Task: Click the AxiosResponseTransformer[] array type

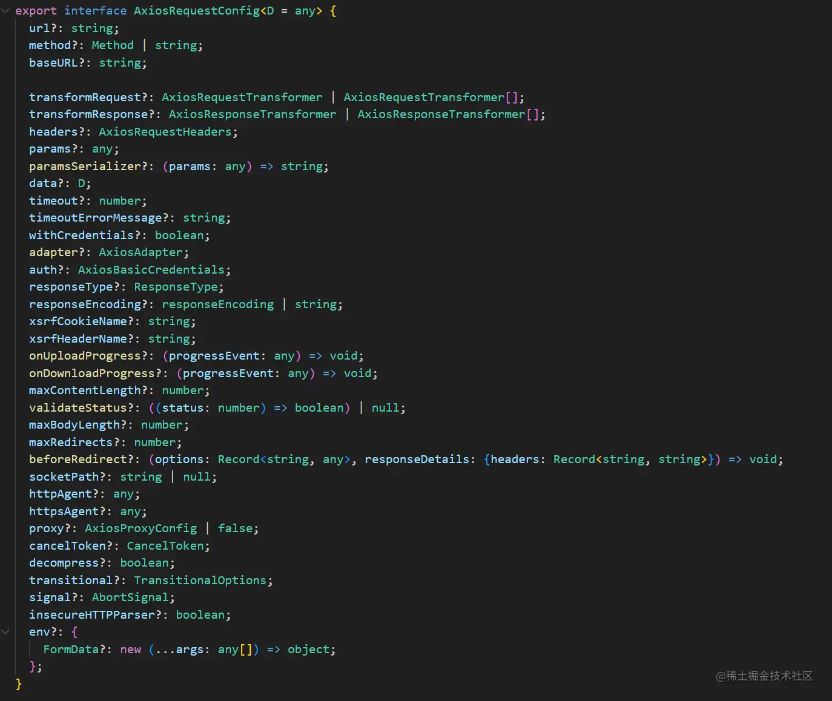Action: coord(448,114)
